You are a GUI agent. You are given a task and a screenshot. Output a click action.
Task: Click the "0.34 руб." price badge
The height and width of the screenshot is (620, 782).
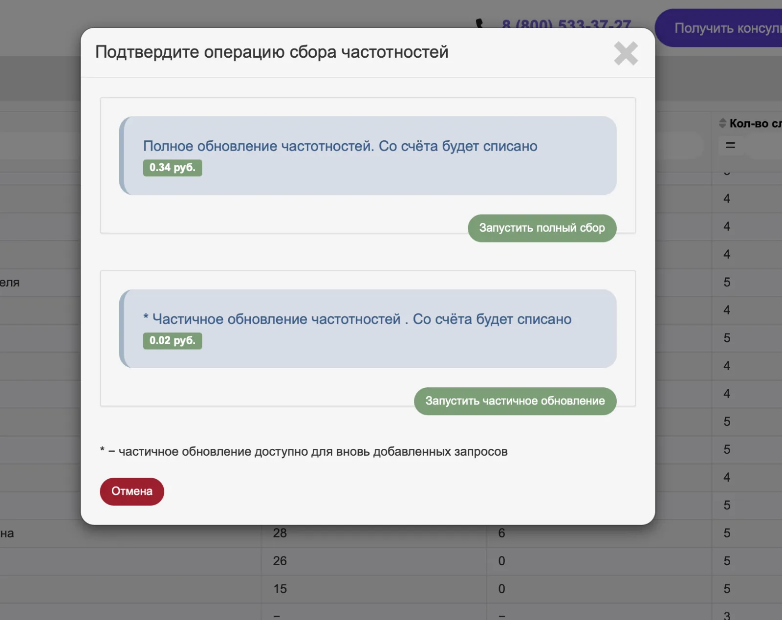pos(173,168)
